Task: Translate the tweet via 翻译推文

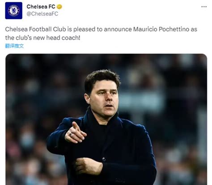Action: click(14, 46)
